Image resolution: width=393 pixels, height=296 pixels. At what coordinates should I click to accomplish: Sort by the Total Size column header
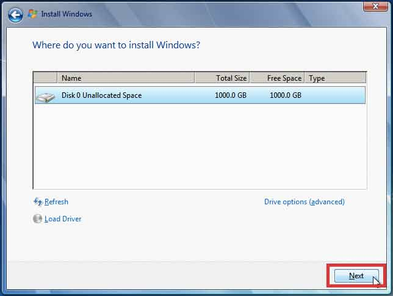222,78
